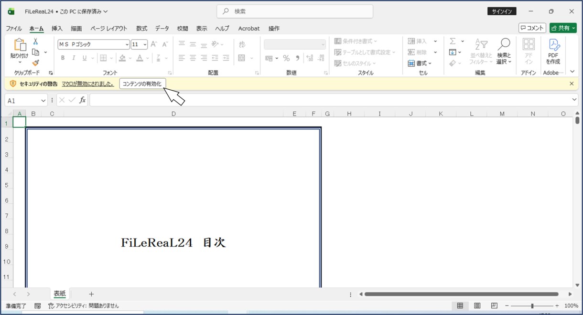Click the Increase Decimal icon
583x315 pixels.
pyautogui.click(x=310, y=58)
